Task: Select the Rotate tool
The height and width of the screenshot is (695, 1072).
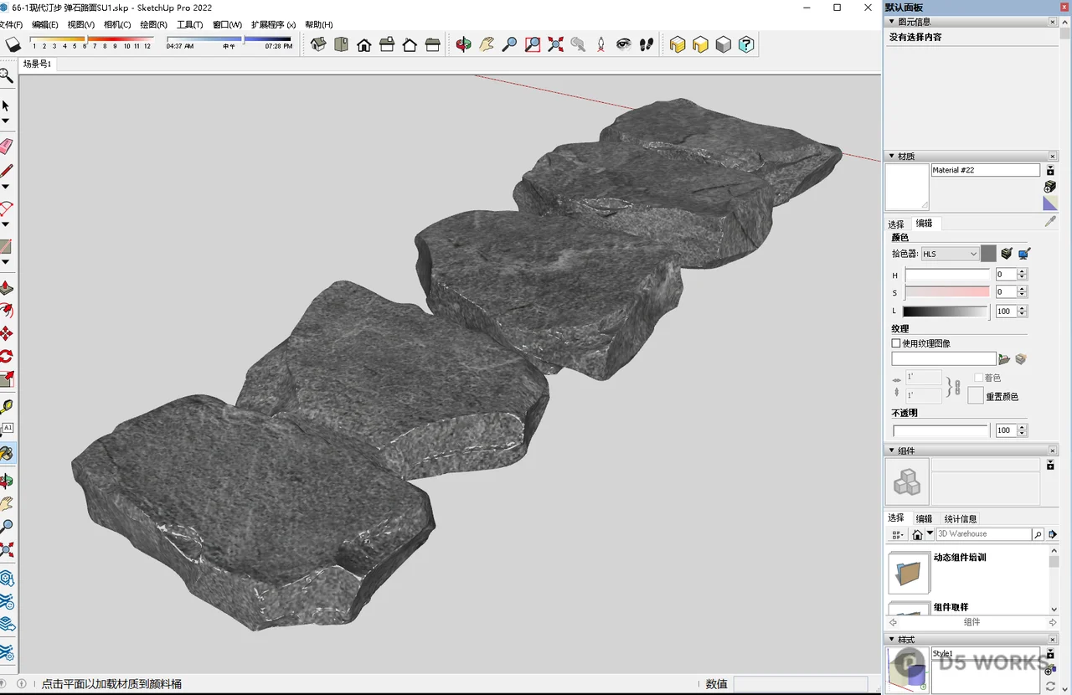Action: click(x=6, y=356)
